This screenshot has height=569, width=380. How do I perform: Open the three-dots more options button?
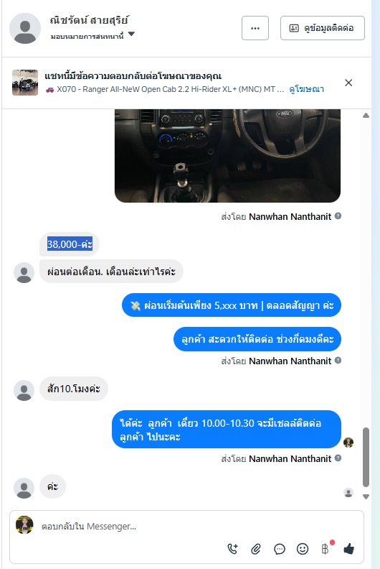tap(255, 28)
